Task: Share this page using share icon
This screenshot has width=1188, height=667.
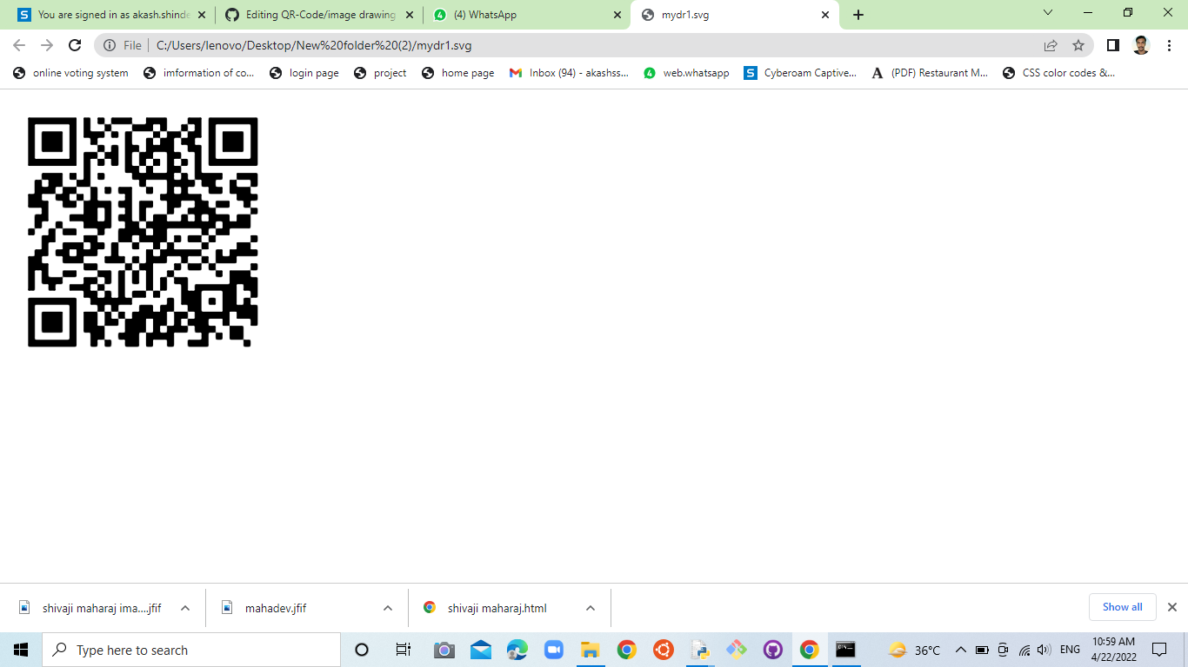Action: click(x=1051, y=45)
